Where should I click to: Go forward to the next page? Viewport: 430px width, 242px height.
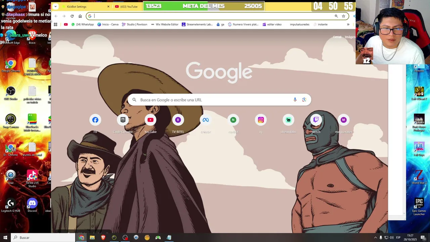click(x=64, y=16)
